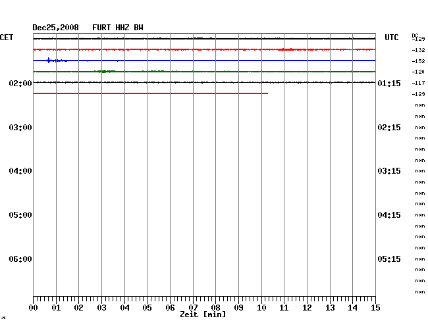Select minute tick label 01
The width and height of the screenshot is (428, 325).
click(x=56, y=308)
